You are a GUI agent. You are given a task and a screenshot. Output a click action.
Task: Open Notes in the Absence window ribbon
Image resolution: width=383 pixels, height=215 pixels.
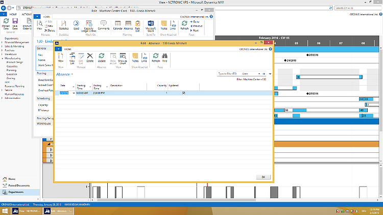(135, 58)
